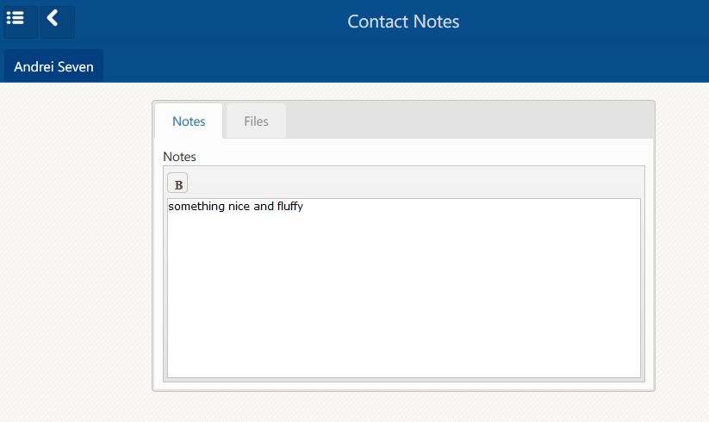Place cursor in the word "something"
The height and width of the screenshot is (422, 709).
[196, 207]
